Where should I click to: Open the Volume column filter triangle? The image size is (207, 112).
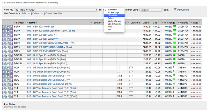click(178, 23)
